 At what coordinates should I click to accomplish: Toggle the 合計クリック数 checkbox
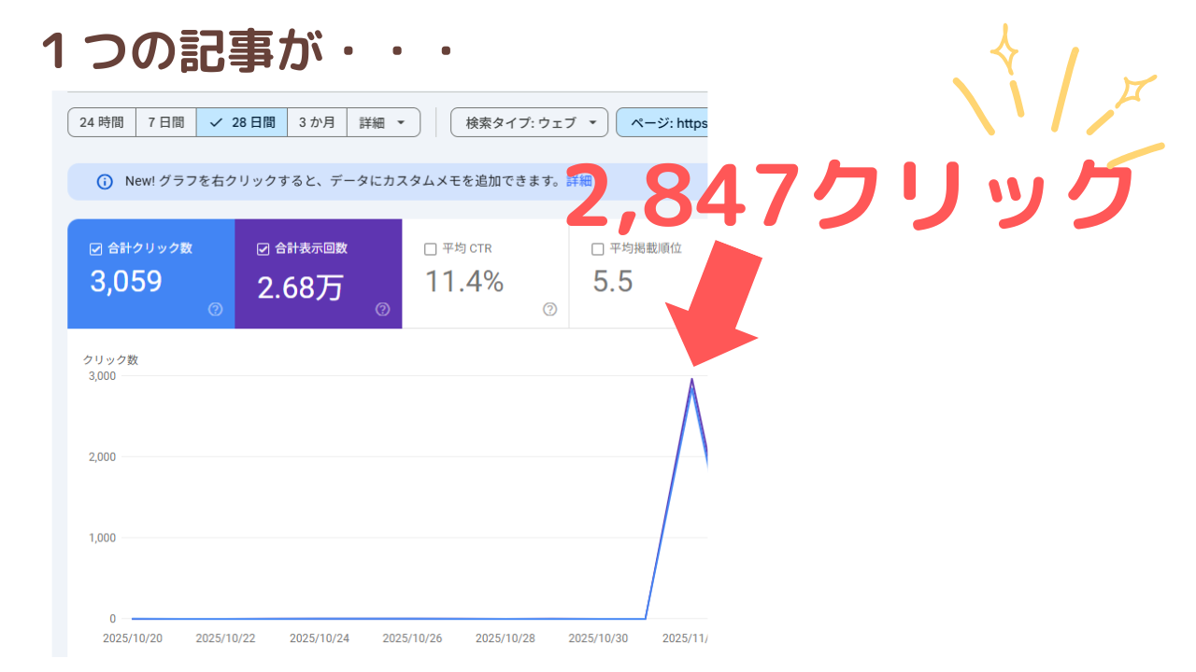[x=95, y=249]
